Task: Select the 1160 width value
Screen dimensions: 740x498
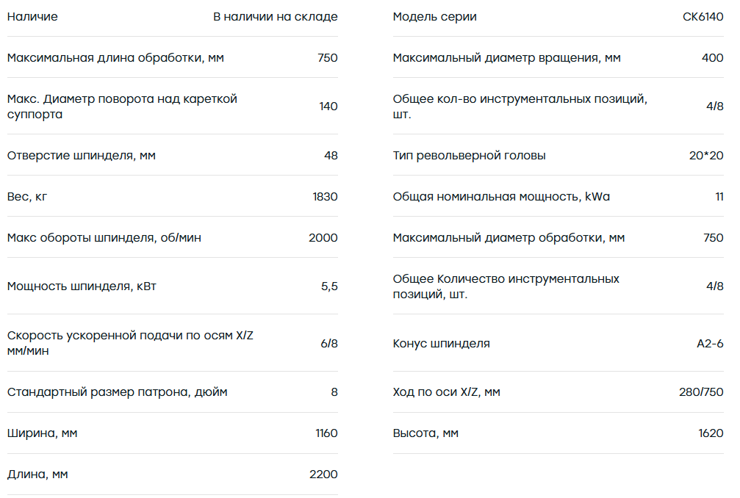Action: tap(326, 433)
